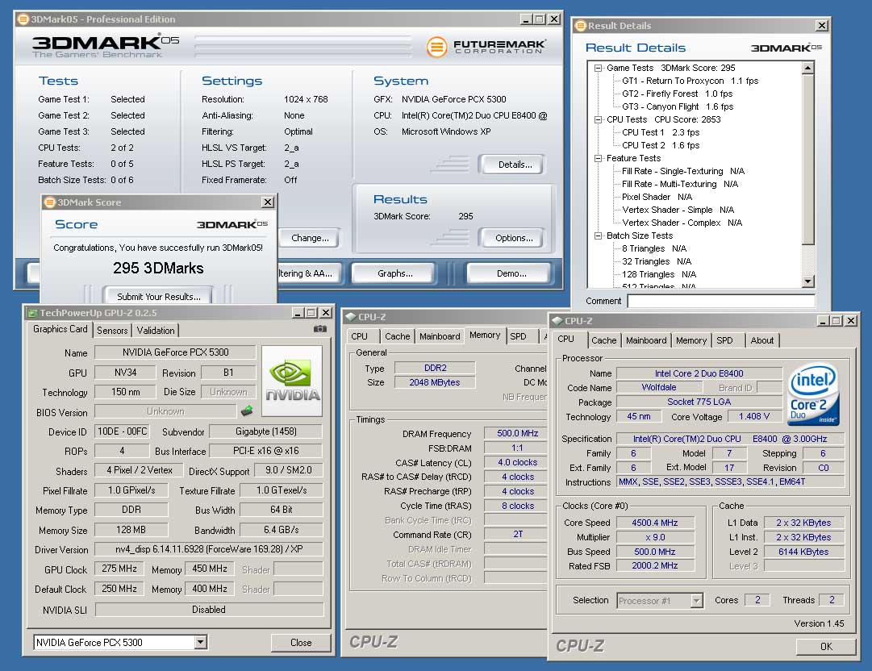872x671 pixels.
Task: Collapse the Game Tests tree node
Action: pyautogui.click(x=599, y=68)
